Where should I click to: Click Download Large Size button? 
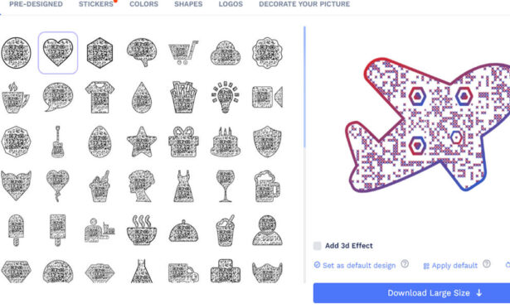411,293
